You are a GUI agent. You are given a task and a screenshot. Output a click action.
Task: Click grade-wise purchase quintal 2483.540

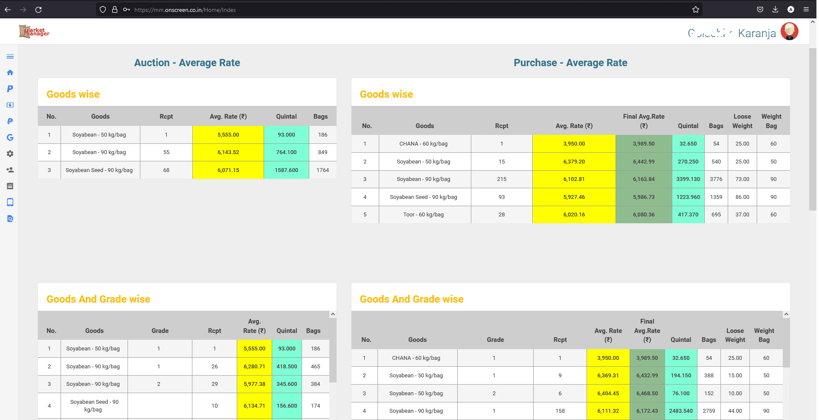click(681, 411)
